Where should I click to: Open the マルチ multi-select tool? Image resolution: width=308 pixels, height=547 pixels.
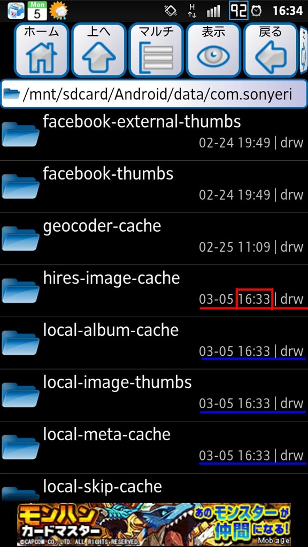156,50
